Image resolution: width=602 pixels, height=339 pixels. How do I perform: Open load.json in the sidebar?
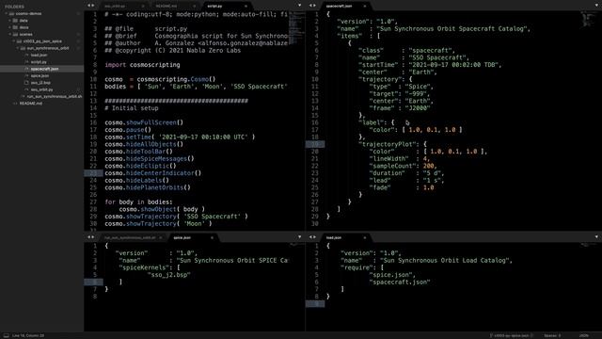(x=39, y=55)
